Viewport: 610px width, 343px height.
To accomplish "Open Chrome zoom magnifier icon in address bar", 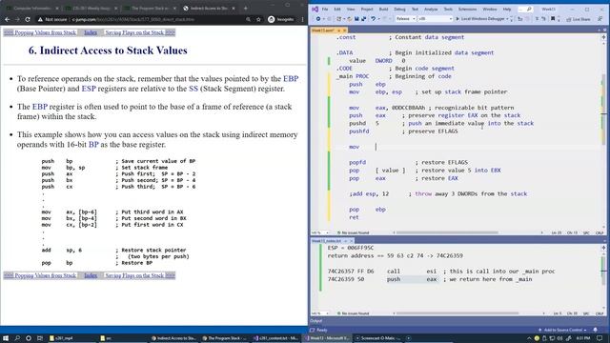I will click(248, 19).
